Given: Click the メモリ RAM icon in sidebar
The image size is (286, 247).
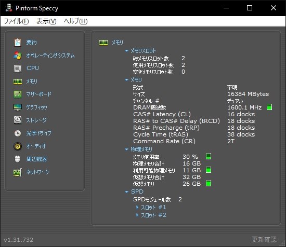Looking at the screenshot, I should 18,81.
